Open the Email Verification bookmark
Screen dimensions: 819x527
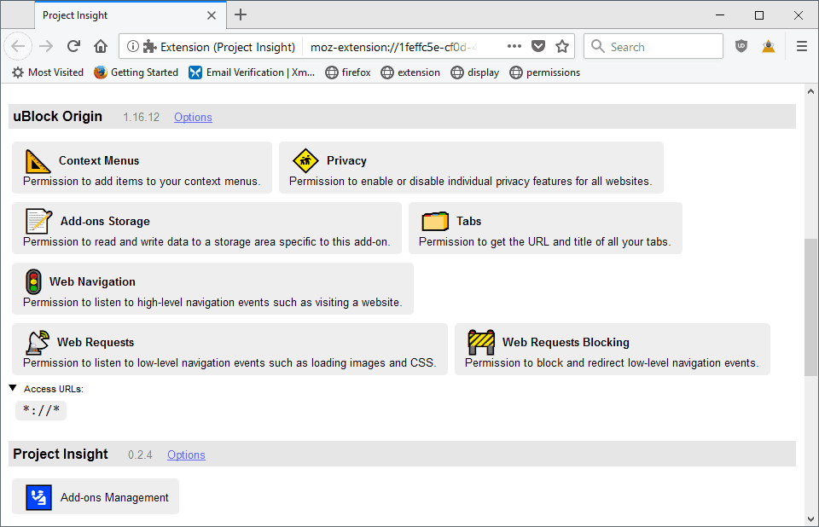(252, 72)
